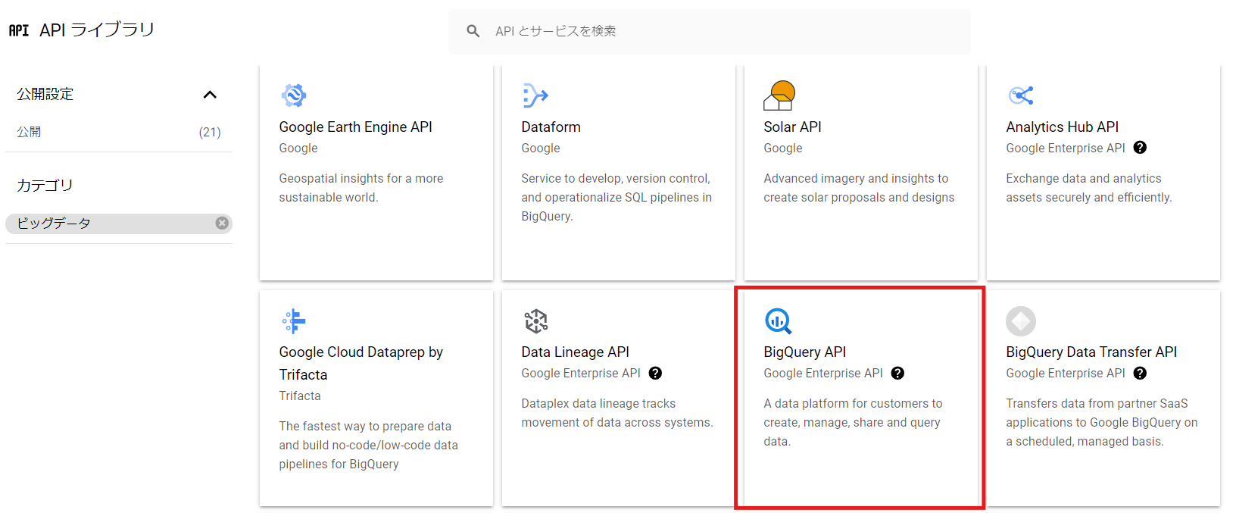Open the Solar API title

[792, 127]
